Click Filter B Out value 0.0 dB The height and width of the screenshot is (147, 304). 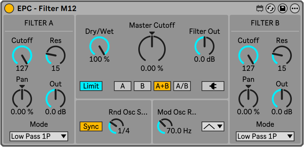point(282,112)
